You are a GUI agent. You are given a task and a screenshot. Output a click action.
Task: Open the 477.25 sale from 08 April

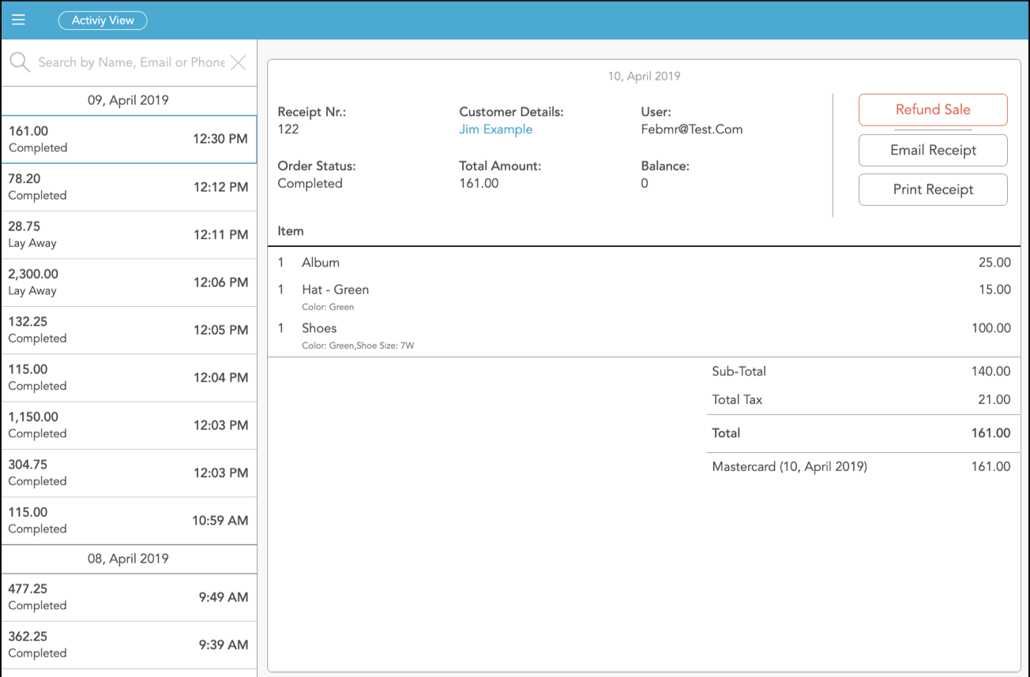click(129, 597)
